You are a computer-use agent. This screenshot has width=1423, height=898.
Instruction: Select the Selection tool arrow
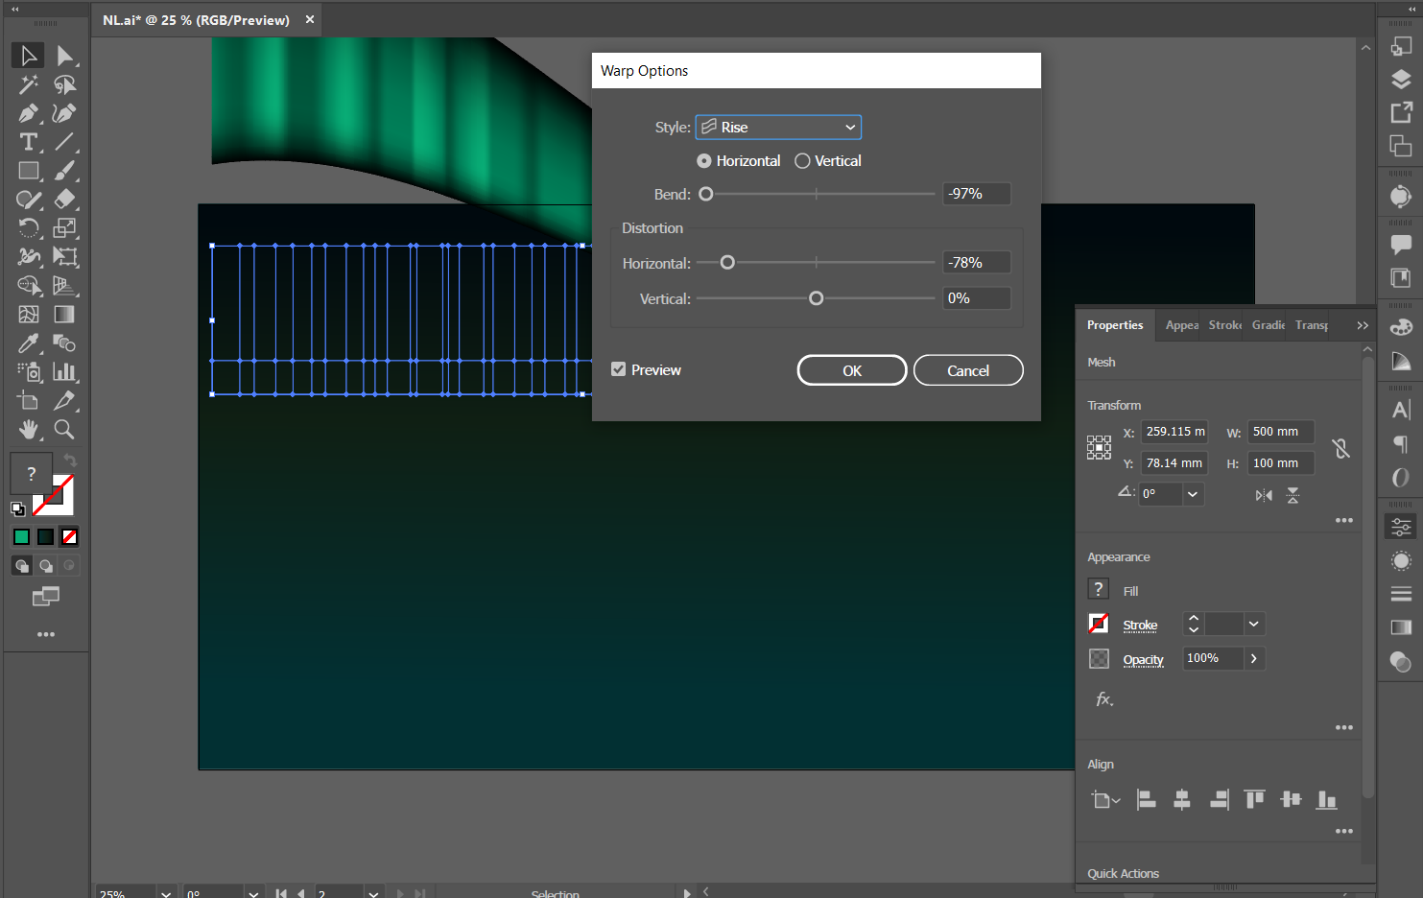coord(28,56)
